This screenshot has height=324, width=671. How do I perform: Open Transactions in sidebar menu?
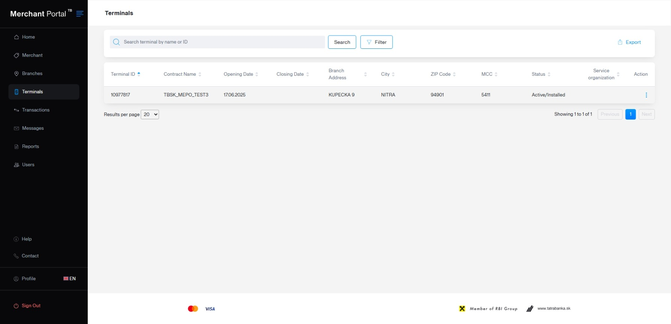coord(36,110)
